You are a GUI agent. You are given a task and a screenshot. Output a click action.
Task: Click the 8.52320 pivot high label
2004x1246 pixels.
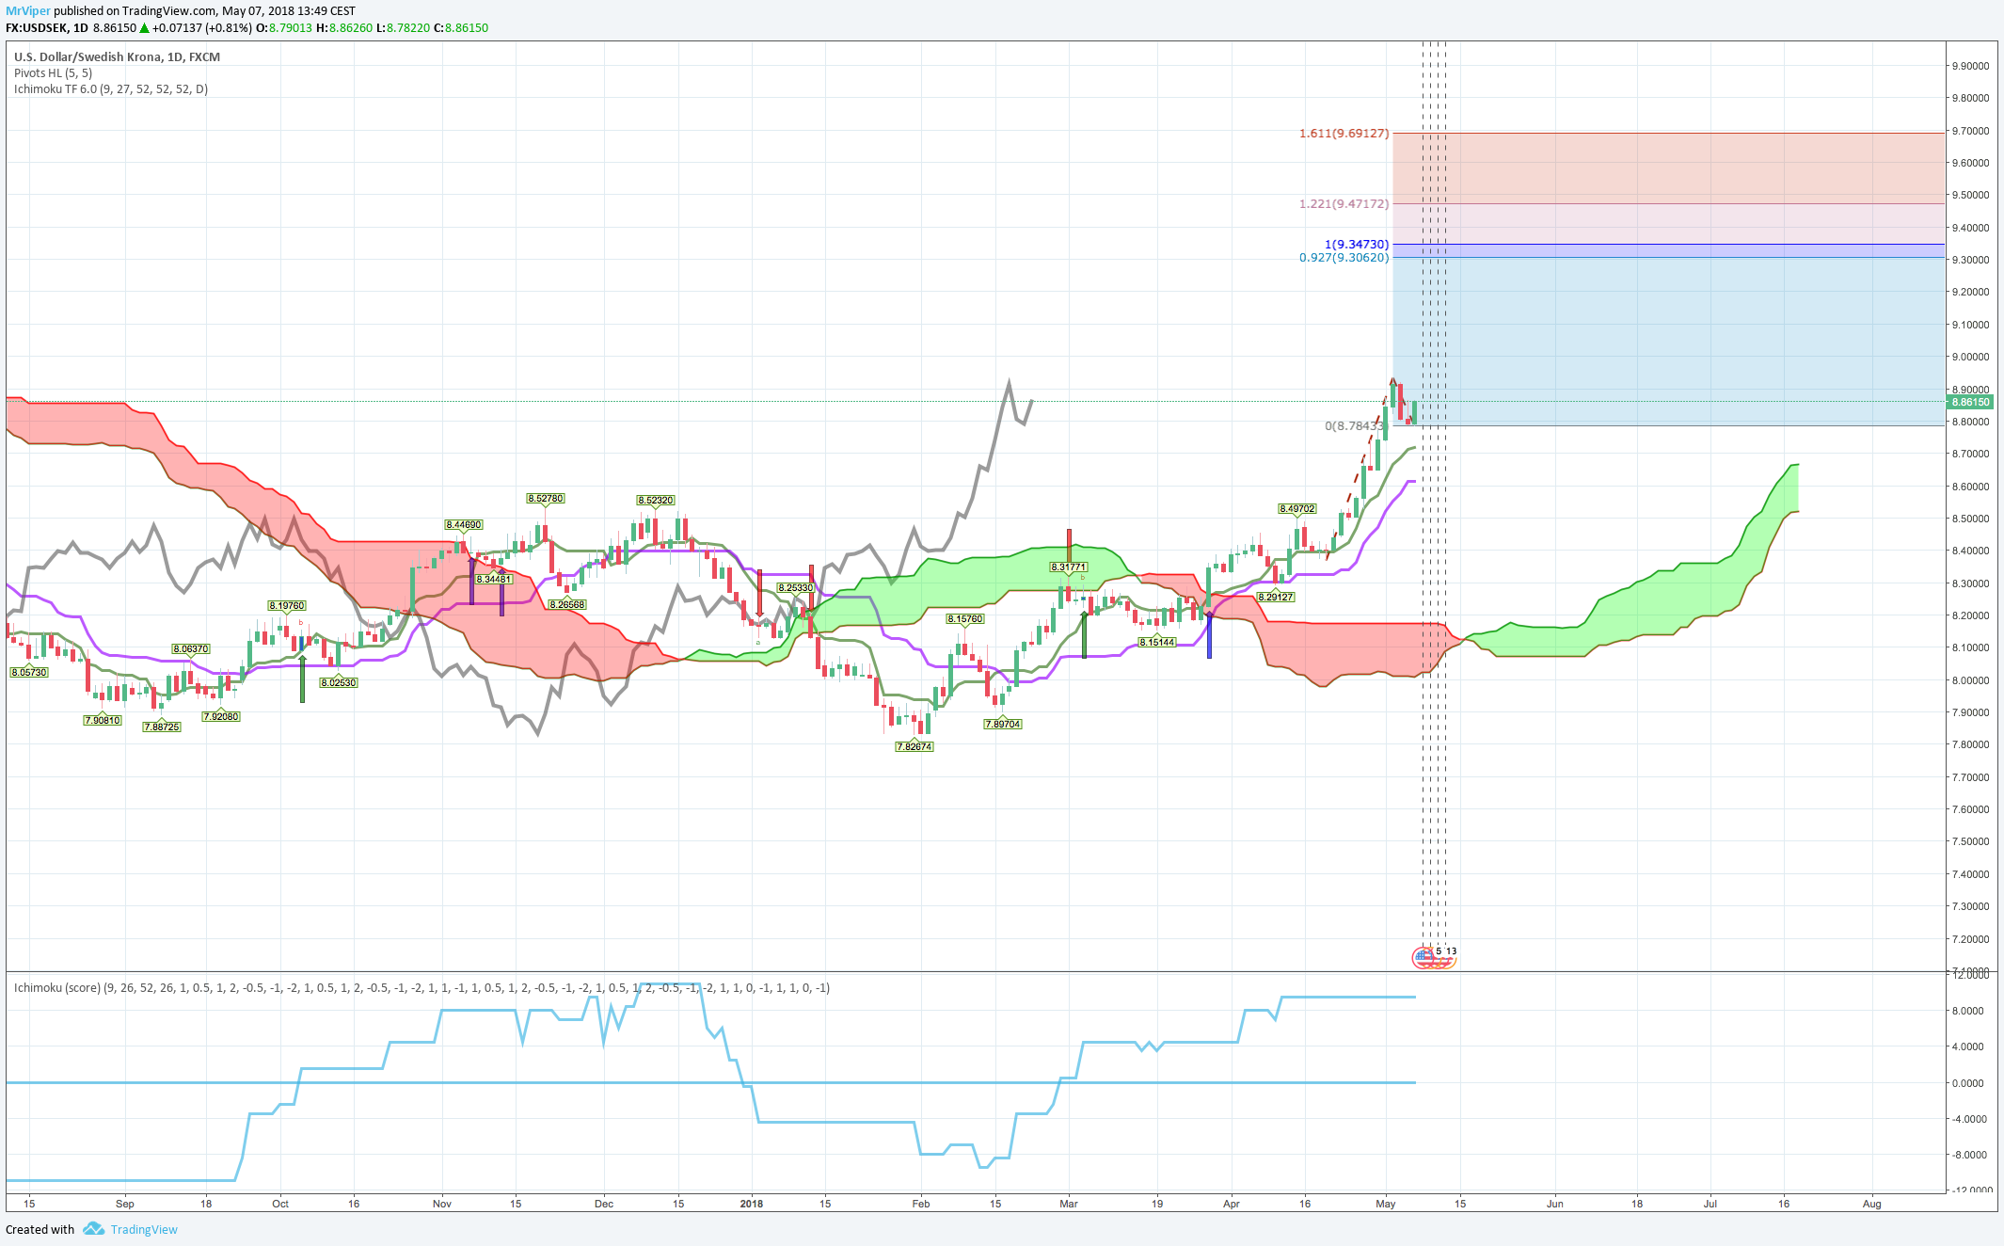click(656, 500)
